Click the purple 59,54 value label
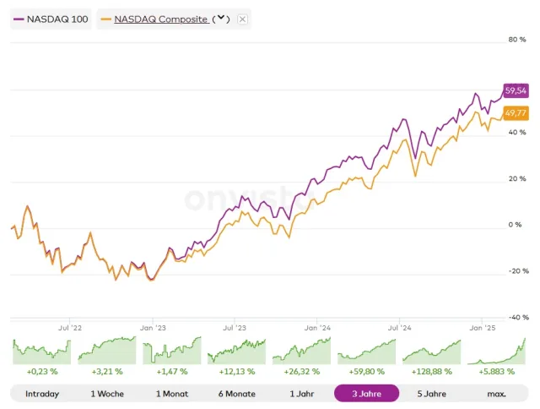540x409 pixels. point(516,90)
